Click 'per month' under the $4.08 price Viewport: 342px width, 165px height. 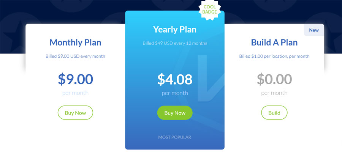tap(175, 93)
